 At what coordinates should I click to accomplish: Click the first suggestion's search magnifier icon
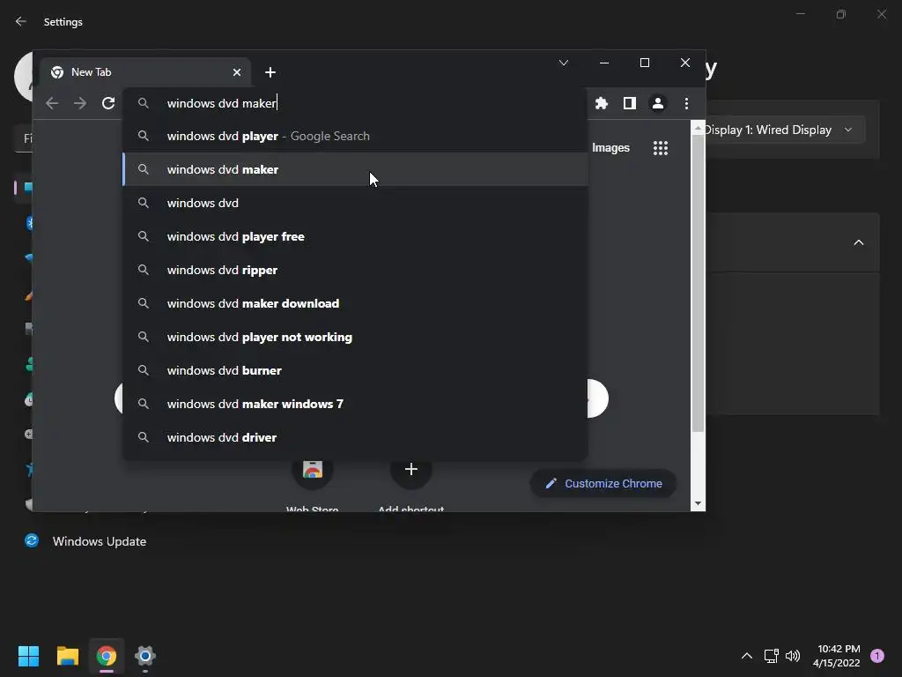click(x=144, y=136)
